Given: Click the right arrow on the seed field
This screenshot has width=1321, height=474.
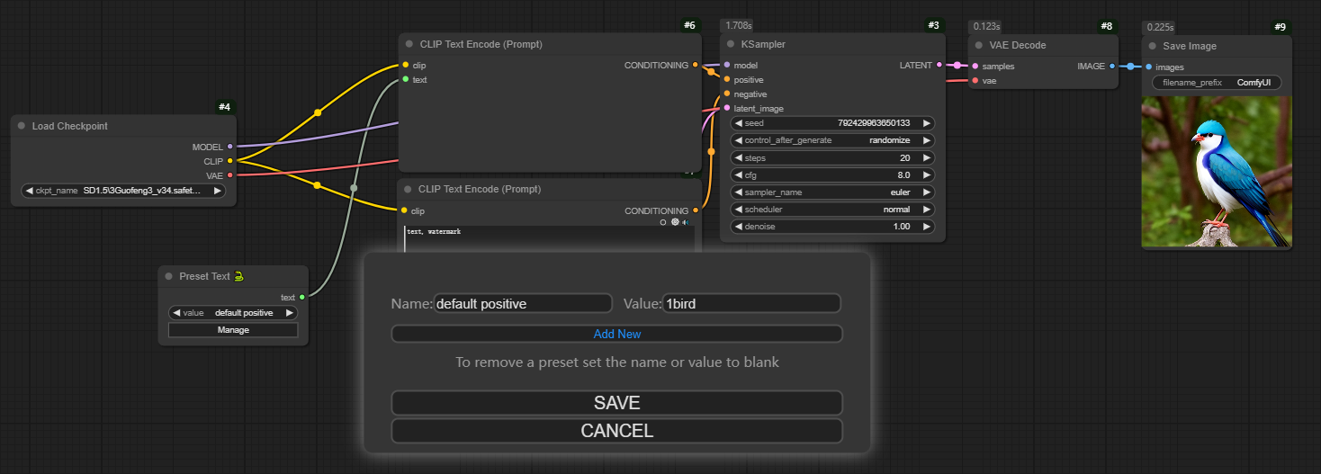Looking at the screenshot, I should (927, 123).
